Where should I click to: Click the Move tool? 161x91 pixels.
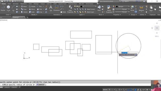(x=24, y=7)
